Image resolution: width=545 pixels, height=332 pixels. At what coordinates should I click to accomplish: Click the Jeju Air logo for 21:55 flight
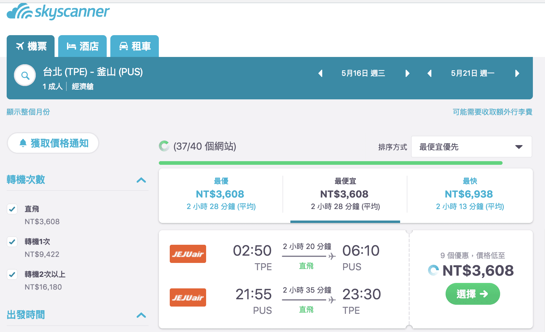point(188,297)
